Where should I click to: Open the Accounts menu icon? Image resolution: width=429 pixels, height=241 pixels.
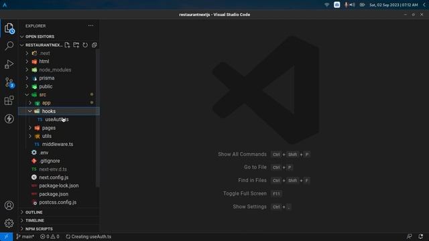[9, 206]
